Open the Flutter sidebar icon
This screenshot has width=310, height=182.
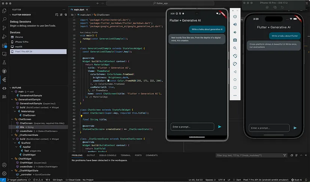pos(4,80)
